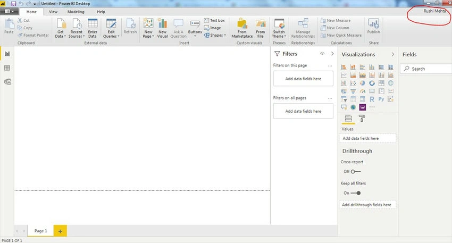This screenshot has height=243, width=452.
Task: Click Enter Data in the ribbon
Action: [93, 28]
